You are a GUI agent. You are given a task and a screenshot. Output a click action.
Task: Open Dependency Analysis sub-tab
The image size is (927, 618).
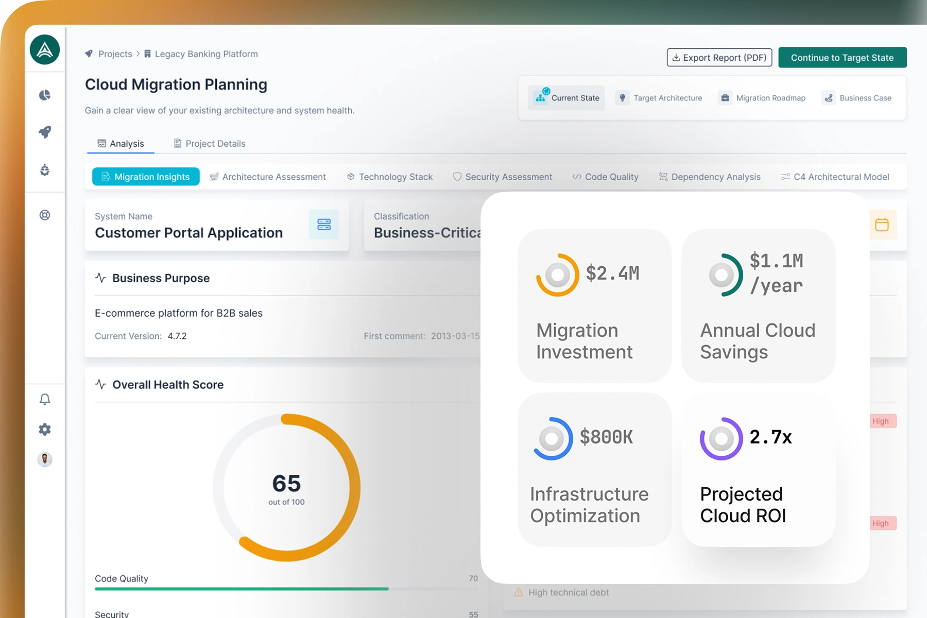point(710,177)
